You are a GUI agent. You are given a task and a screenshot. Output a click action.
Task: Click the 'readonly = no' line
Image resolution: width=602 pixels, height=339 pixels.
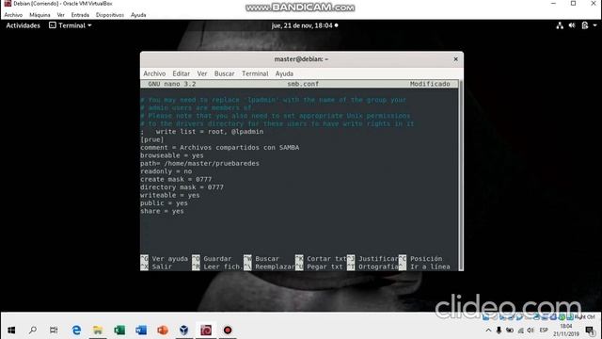pos(166,171)
